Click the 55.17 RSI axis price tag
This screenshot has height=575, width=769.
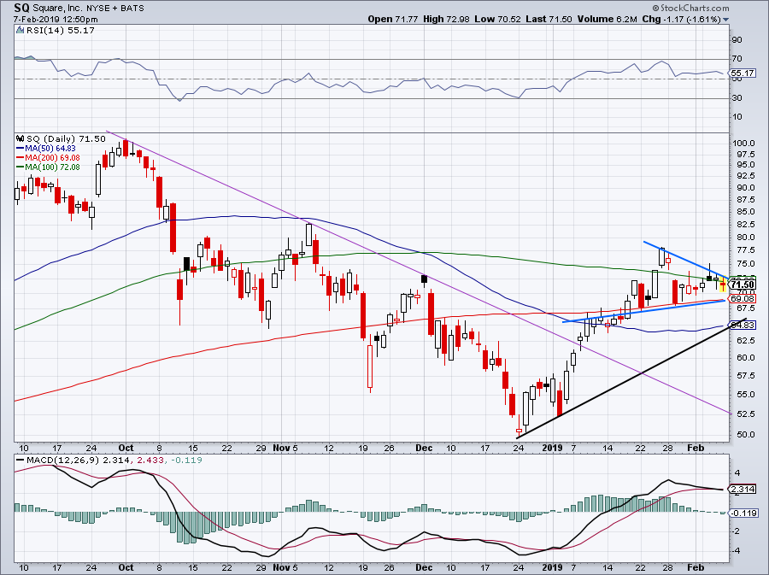[x=743, y=73]
